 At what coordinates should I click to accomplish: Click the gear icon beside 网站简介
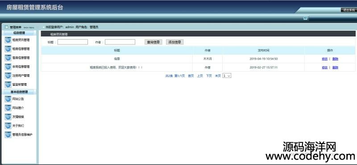[8, 108]
